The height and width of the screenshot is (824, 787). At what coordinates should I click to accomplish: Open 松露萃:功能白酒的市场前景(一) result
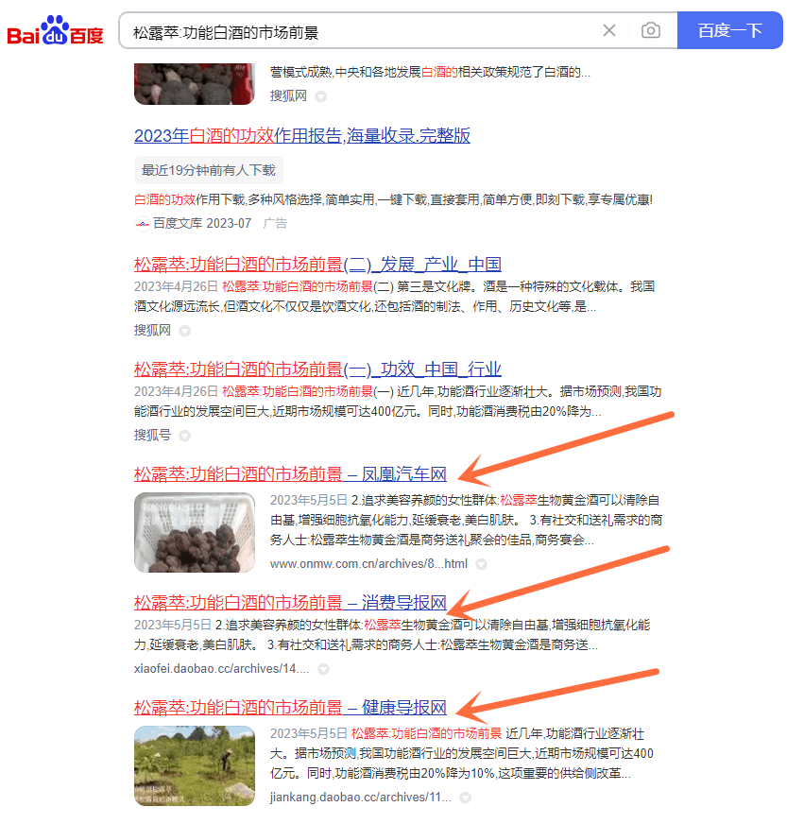point(317,369)
